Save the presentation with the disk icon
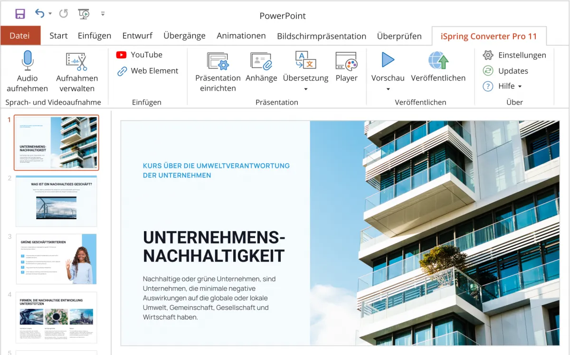The image size is (570, 355). click(x=20, y=14)
